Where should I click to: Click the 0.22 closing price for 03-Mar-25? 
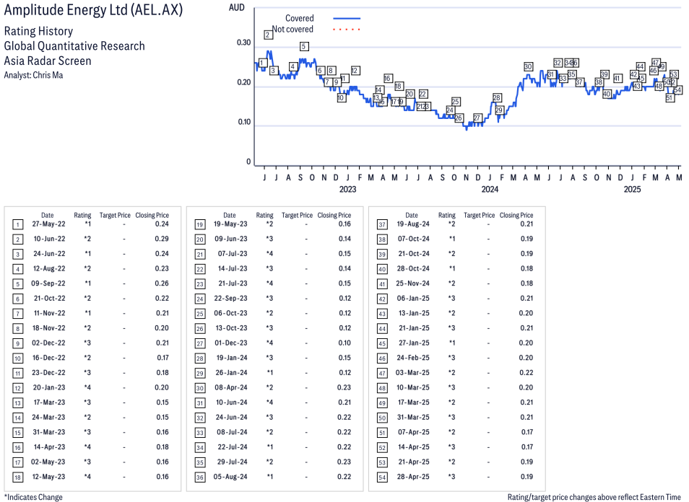tap(526, 373)
